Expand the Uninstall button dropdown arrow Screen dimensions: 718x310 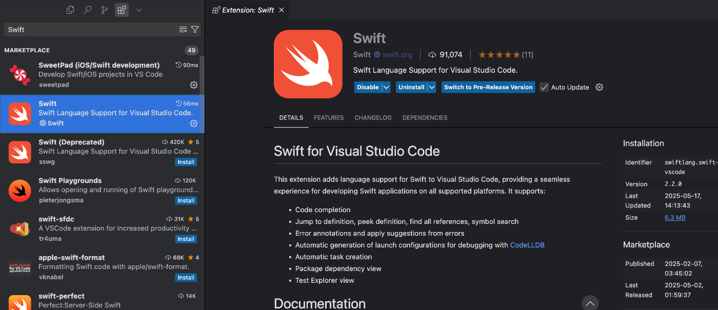[432, 87]
